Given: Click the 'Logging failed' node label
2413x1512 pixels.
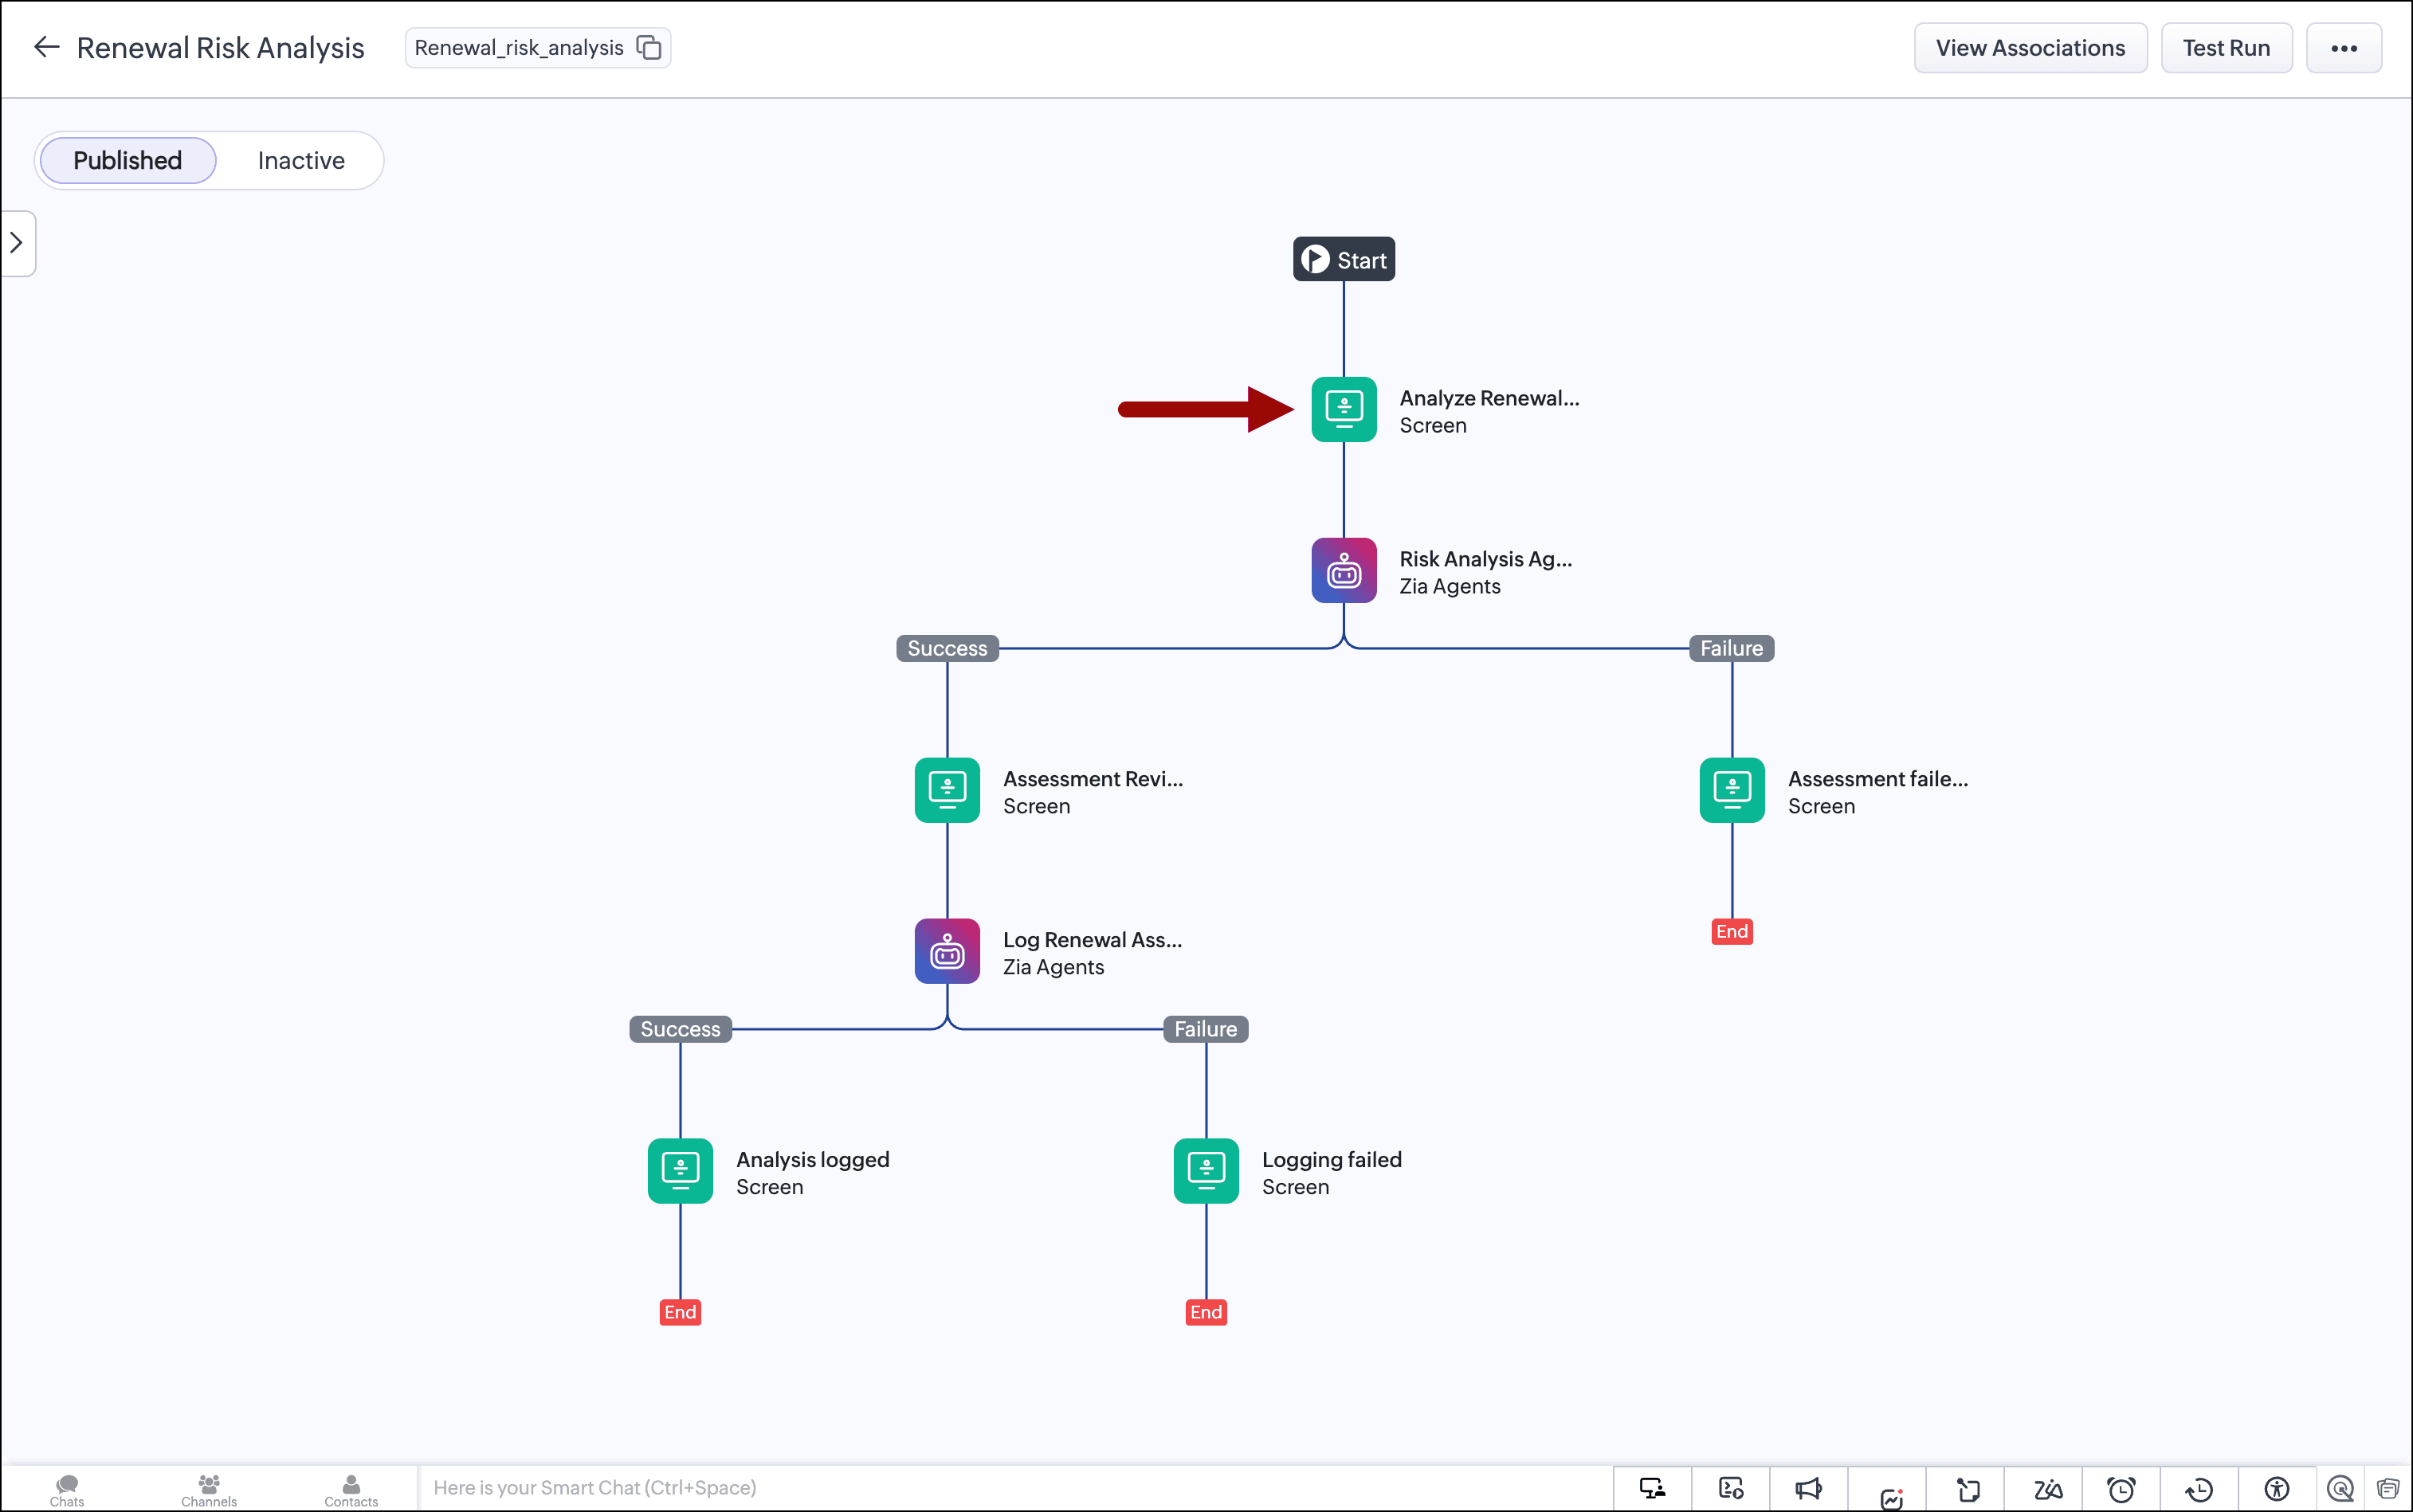Looking at the screenshot, I should 1332,1160.
